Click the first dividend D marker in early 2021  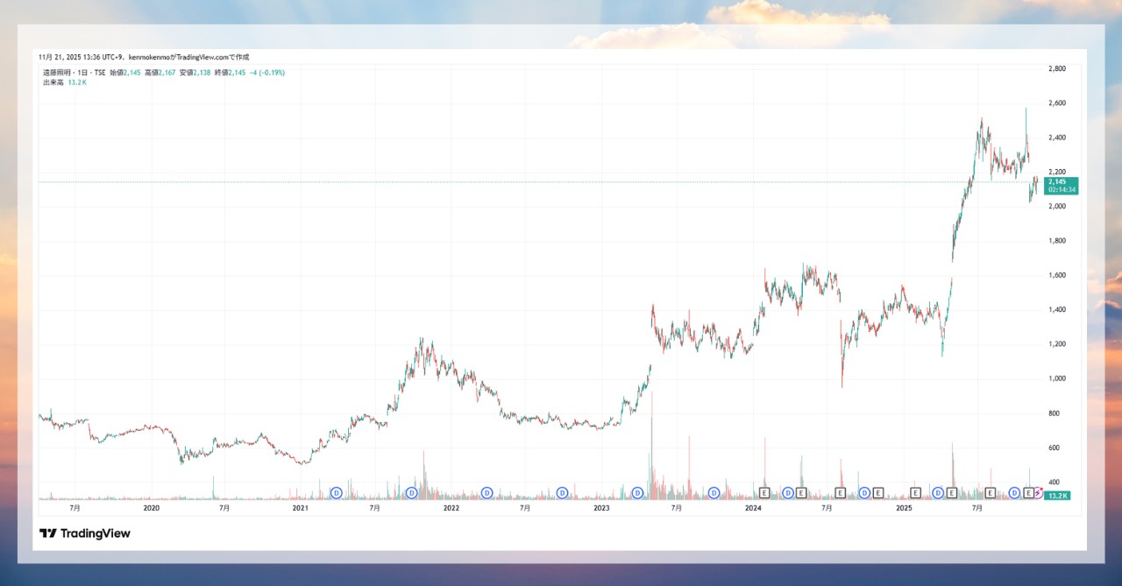pos(336,493)
